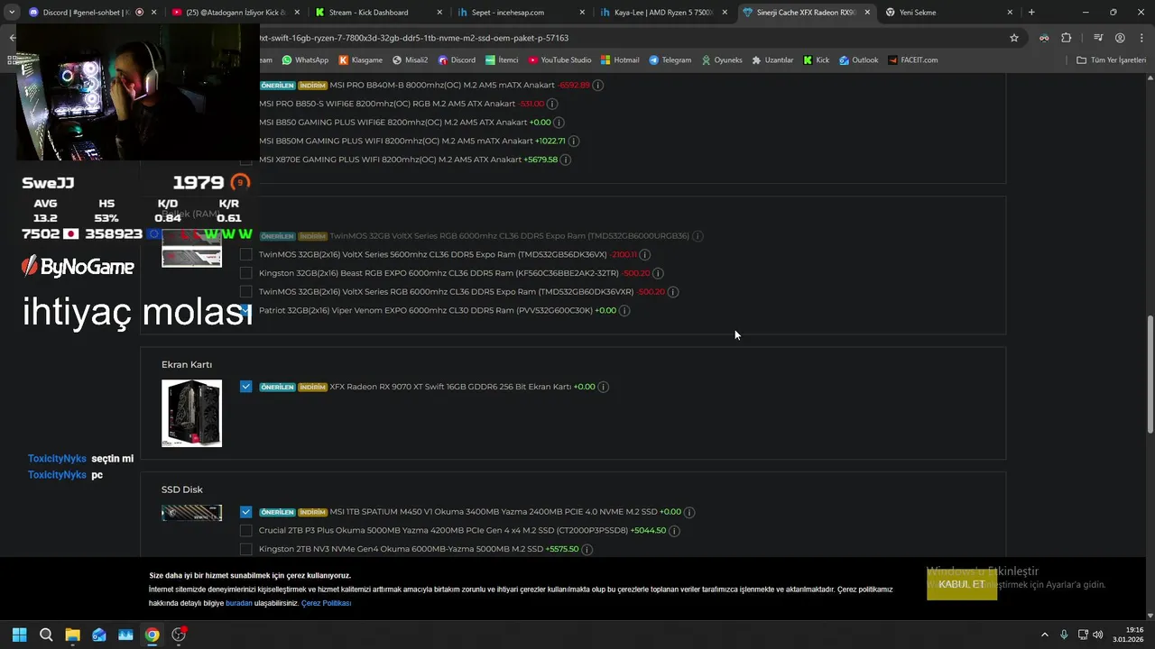
Task: Open the media control icon in toolbar
Action: tap(1098, 38)
